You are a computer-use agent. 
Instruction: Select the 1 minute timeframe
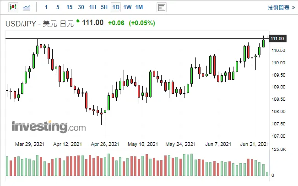pyautogui.click(x=46, y=7)
